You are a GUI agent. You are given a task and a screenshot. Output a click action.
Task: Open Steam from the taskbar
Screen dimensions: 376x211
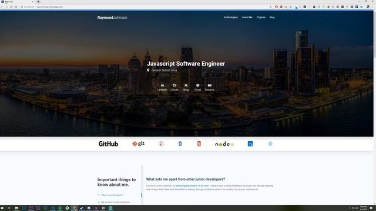(82, 208)
